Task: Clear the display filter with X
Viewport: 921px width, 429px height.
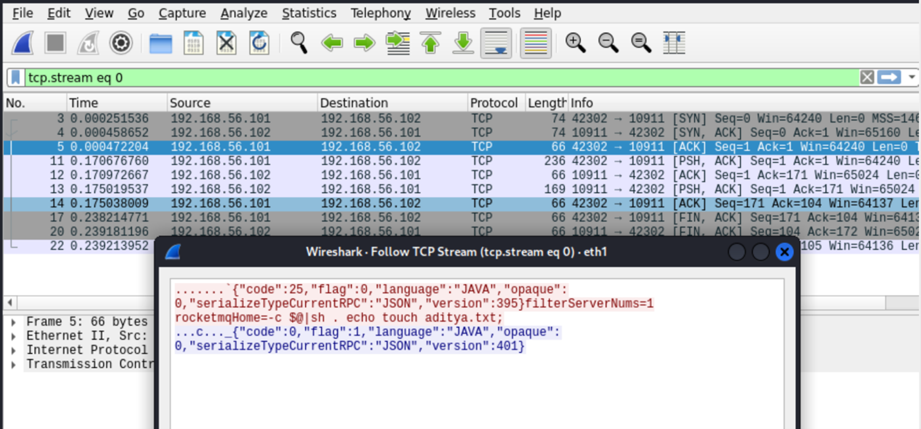Action: 867,78
